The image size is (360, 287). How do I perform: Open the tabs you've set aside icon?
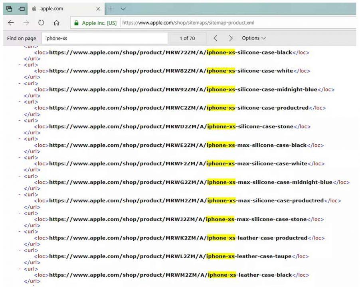pyautogui.click(x=9, y=9)
